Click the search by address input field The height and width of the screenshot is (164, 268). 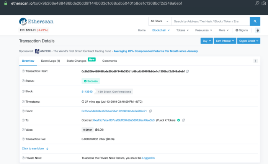pyautogui.click(x=210, y=21)
